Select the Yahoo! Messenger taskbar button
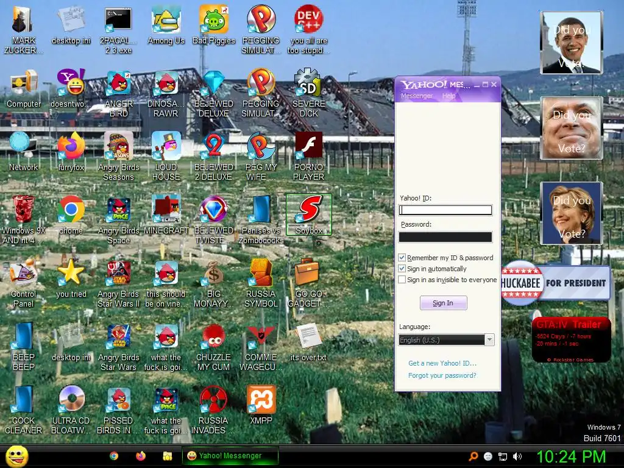 point(230,456)
